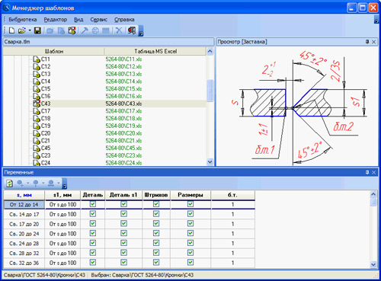Open the Справка menu
This screenshot has height=281, width=381.
tap(124, 20)
